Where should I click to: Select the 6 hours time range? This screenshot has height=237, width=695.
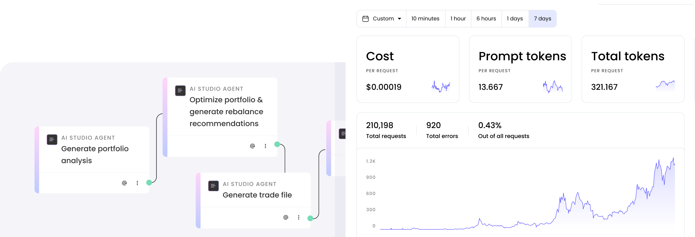tap(486, 19)
